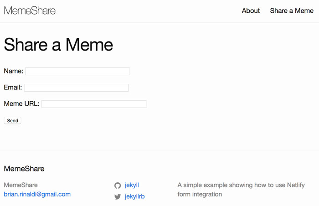Click the Twitter bird icon
This screenshot has height=206, width=319.
tap(118, 197)
